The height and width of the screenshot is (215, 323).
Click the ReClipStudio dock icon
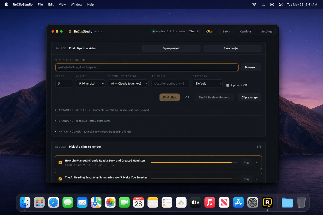point(267,202)
